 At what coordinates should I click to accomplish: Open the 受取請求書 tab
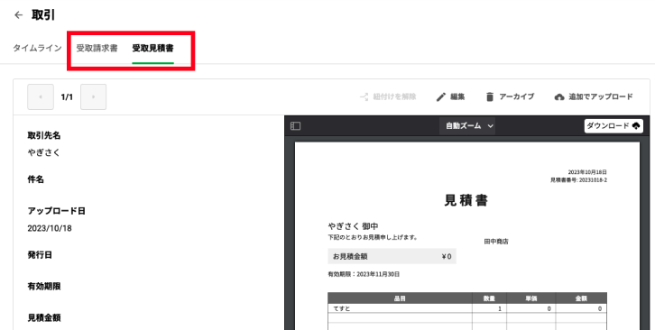tap(97, 48)
